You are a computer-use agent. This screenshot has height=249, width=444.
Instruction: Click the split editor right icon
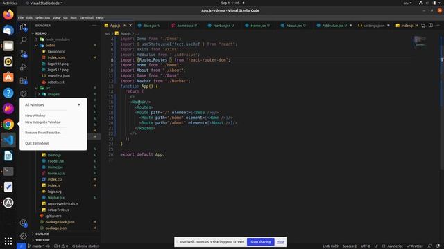pyautogui.click(x=430, y=26)
